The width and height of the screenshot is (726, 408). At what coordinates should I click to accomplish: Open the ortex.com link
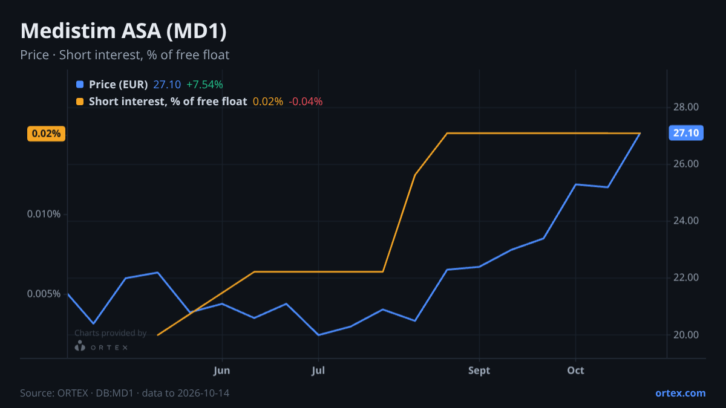click(680, 393)
